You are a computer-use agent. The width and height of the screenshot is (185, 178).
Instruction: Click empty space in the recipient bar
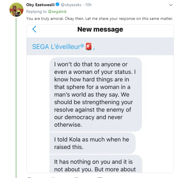tap(135, 47)
